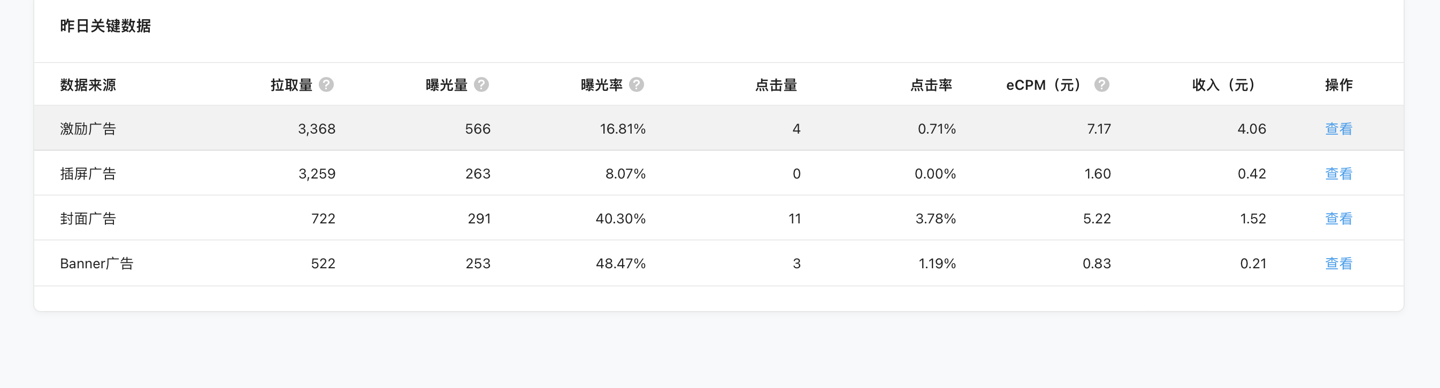Open 查看 link for Banner广告 row
Screen dimensions: 1440x388
point(1338,263)
